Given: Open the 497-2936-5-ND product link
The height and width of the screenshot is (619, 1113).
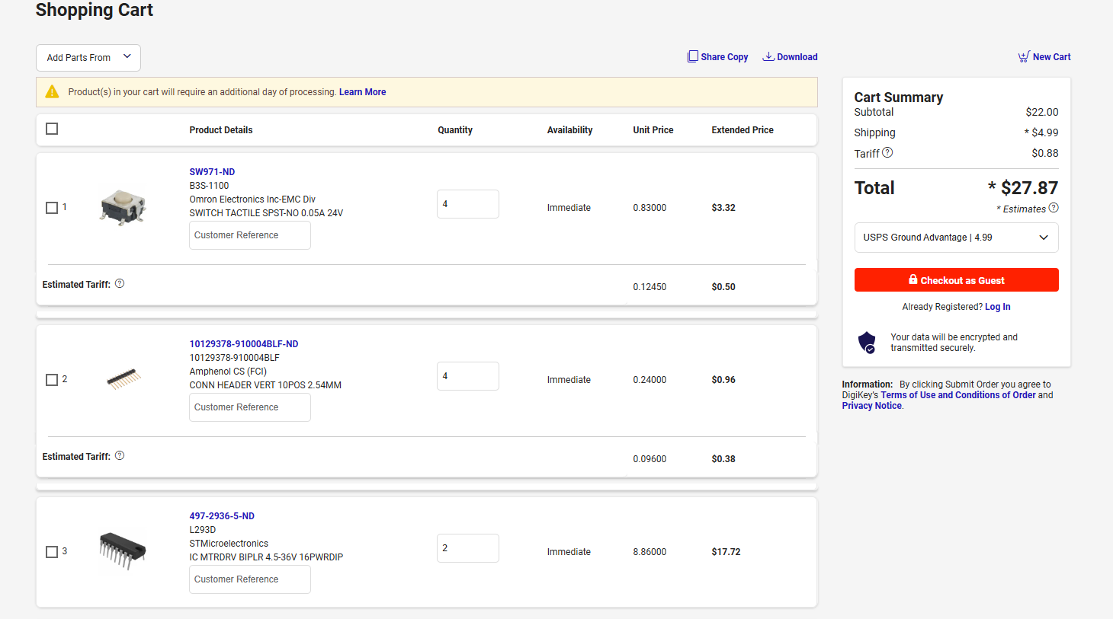Looking at the screenshot, I should (222, 516).
